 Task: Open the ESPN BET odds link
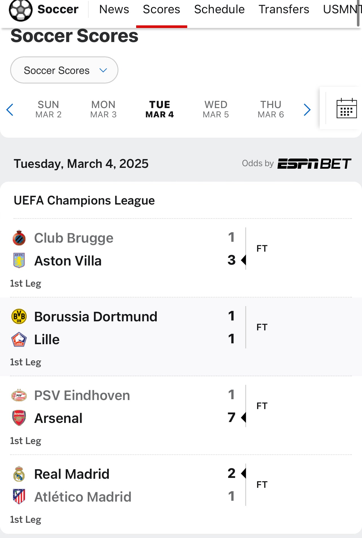(x=314, y=164)
